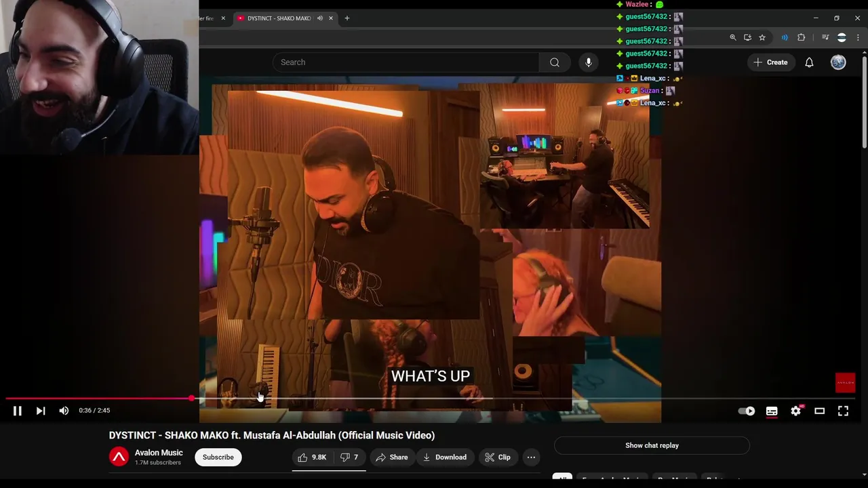Click the Avalon channel watermark in the video
Screen dimensions: 868x488
pyautogui.click(x=845, y=382)
